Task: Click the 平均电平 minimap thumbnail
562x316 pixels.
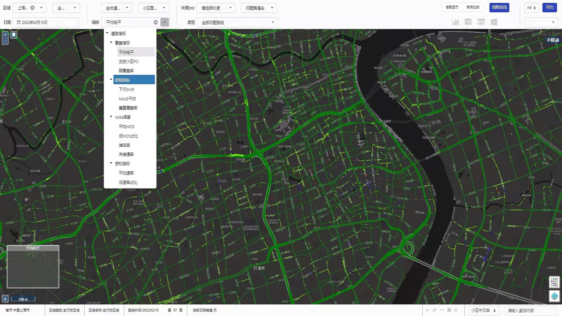Action: tap(33, 267)
